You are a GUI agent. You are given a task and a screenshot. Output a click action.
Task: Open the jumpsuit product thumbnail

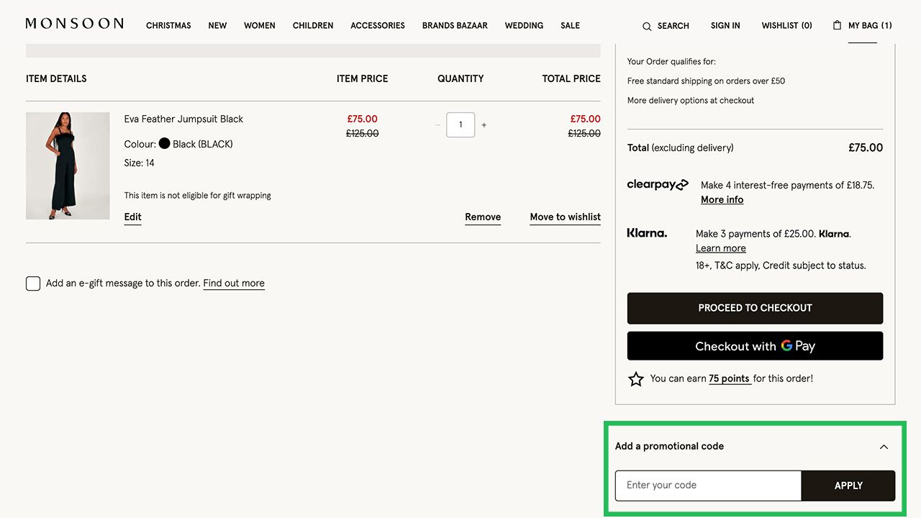68,165
